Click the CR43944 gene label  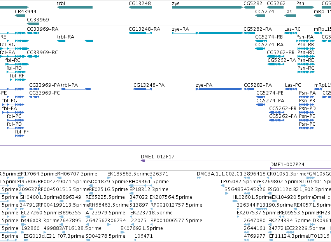(26, 11)
